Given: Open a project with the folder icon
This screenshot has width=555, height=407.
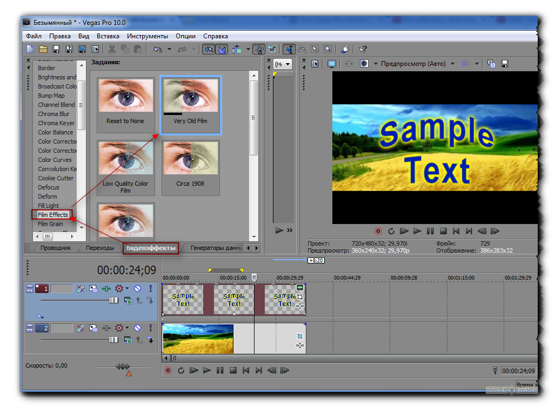Looking at the screenshot, I should coord(43,49).
